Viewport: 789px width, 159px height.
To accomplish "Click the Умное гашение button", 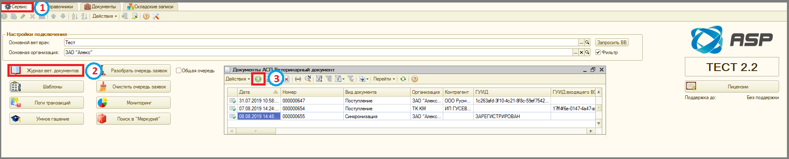I will [47, 119].
